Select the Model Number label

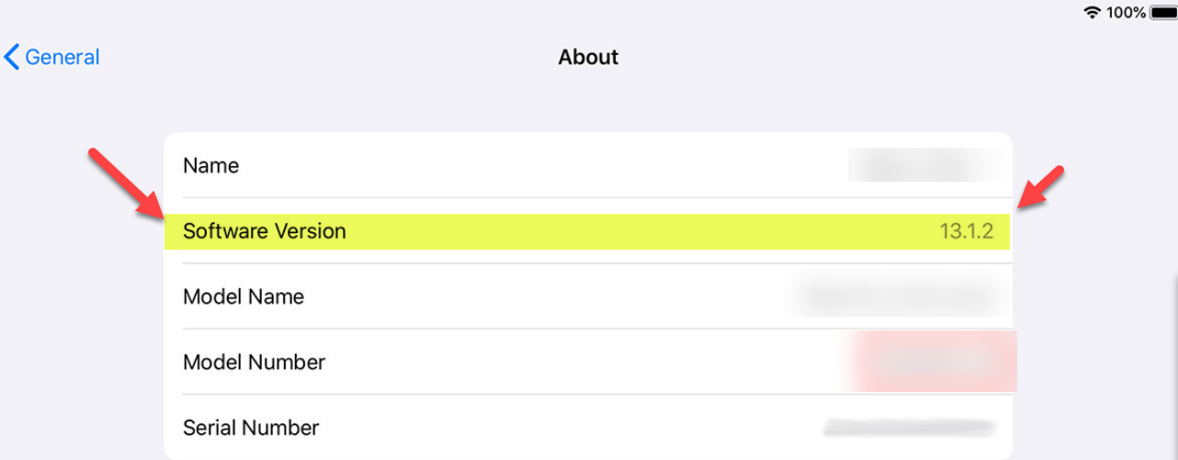coord(255,363)
